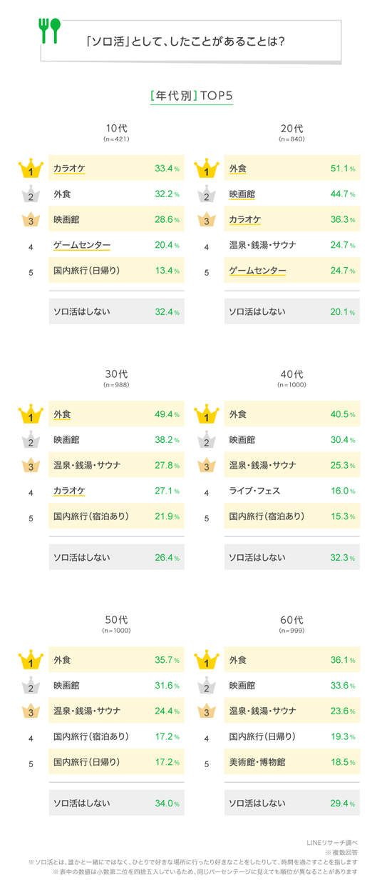This screenshot has height=890, width=382.
Task: Click the ライブ・フェス 16.0% row
Action: pyautogui.click(x=292, y=491)
